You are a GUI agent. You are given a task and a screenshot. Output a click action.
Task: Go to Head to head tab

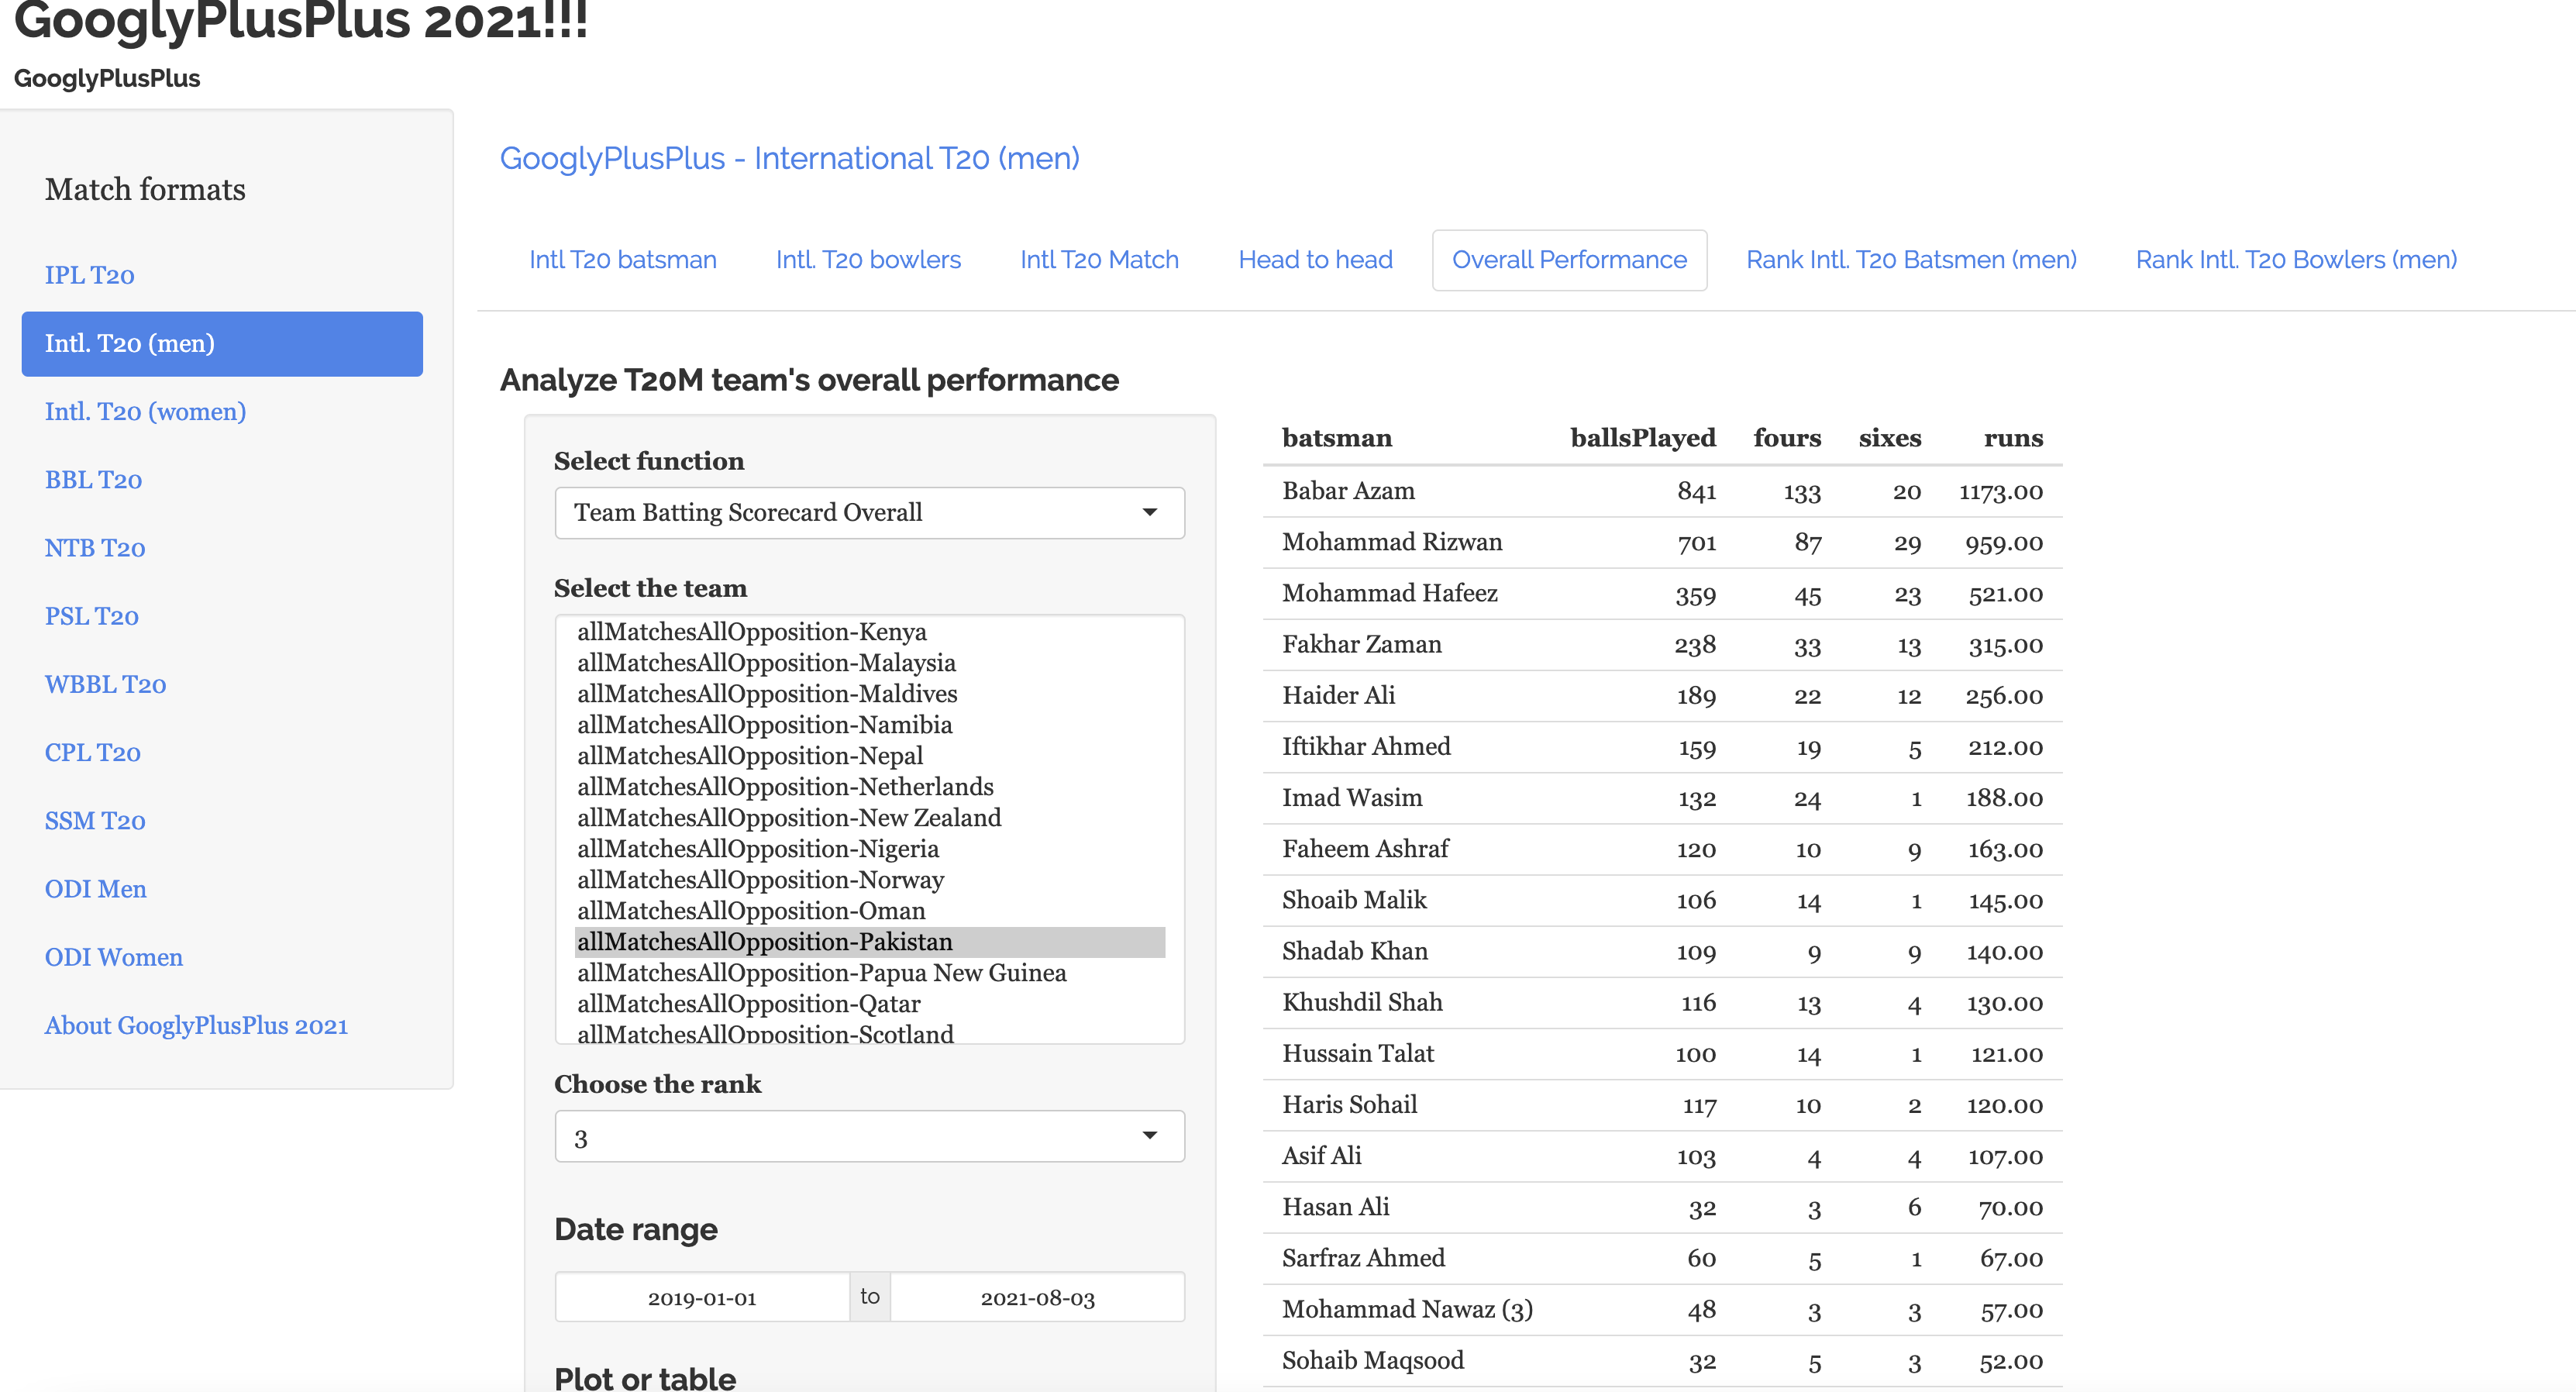(1314, 260)
